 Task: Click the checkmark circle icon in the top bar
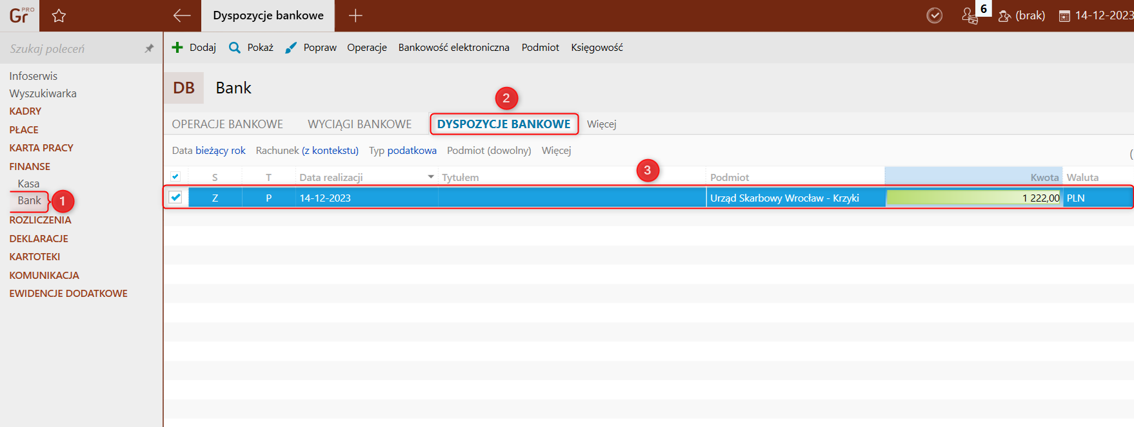point(934,15)
